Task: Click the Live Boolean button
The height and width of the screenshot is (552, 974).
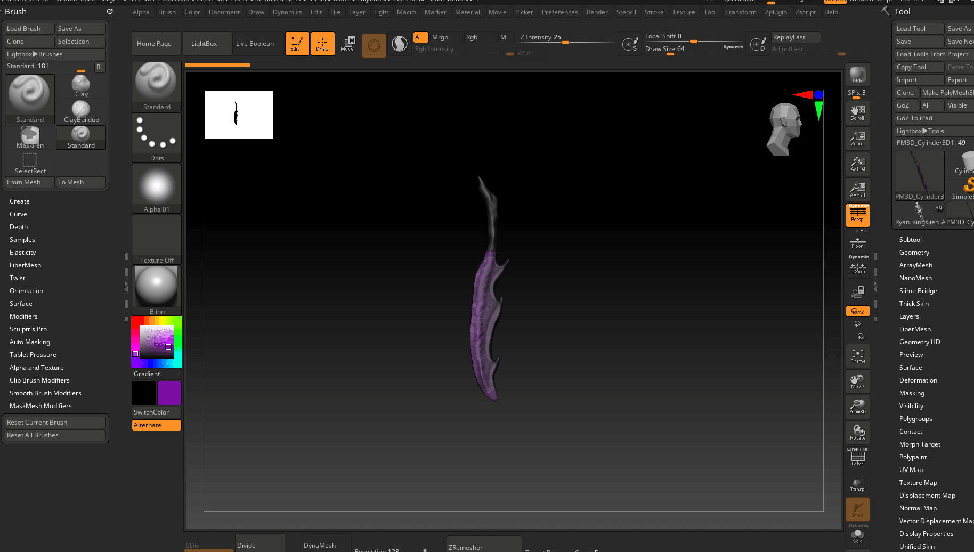Action: 255,44
